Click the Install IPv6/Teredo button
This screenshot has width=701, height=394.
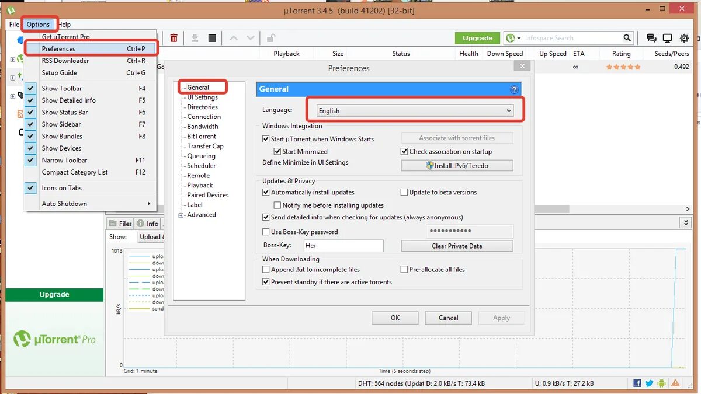coord(457,165)
